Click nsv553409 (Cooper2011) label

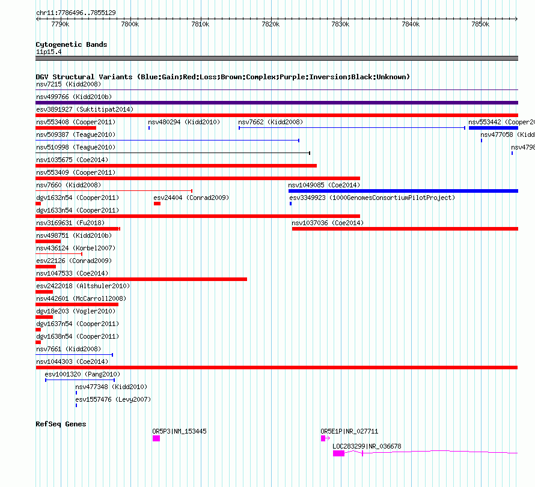coord(76,172)
